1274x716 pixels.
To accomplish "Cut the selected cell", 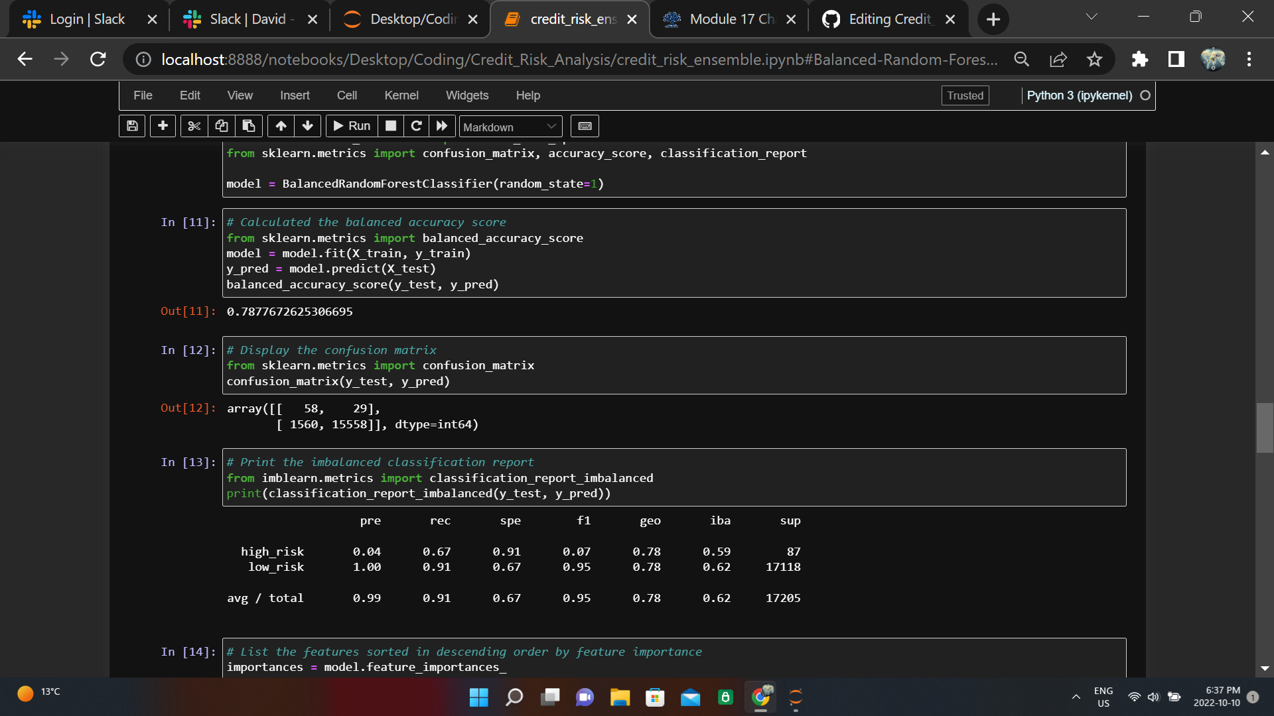I will point(194,126).
